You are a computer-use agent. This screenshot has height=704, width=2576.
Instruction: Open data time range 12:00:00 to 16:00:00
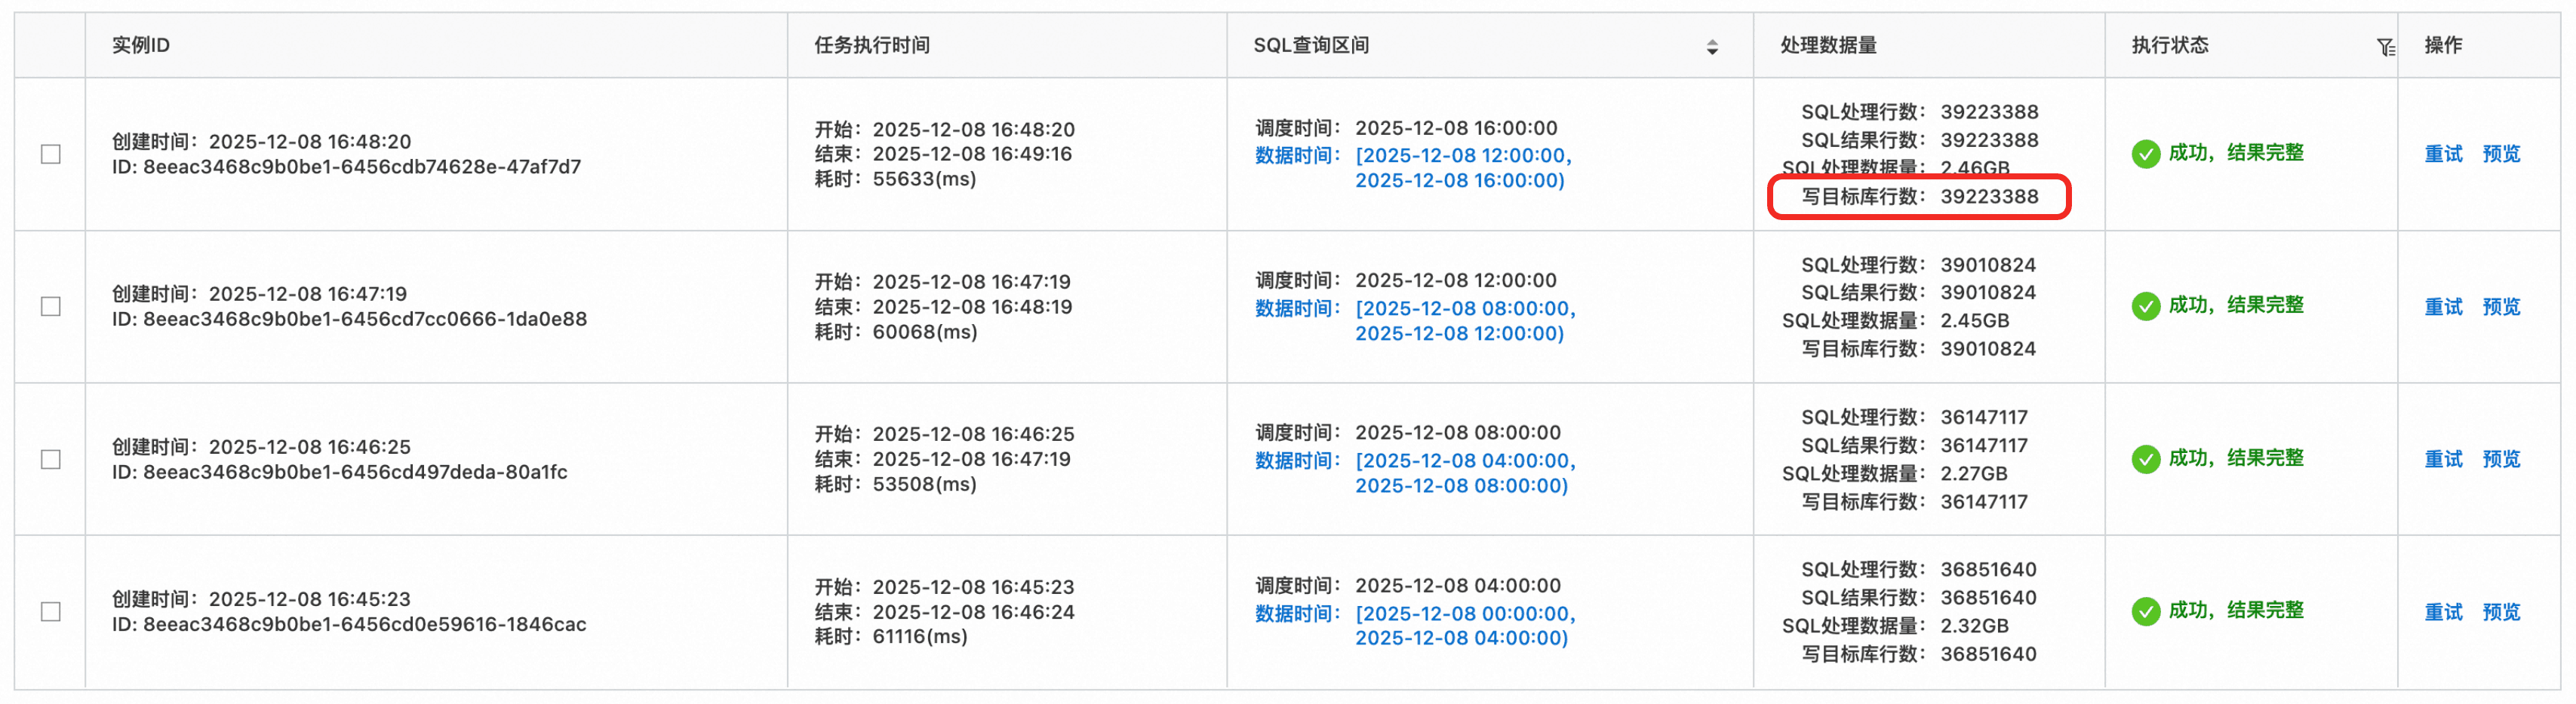(x=1462, y=168)
